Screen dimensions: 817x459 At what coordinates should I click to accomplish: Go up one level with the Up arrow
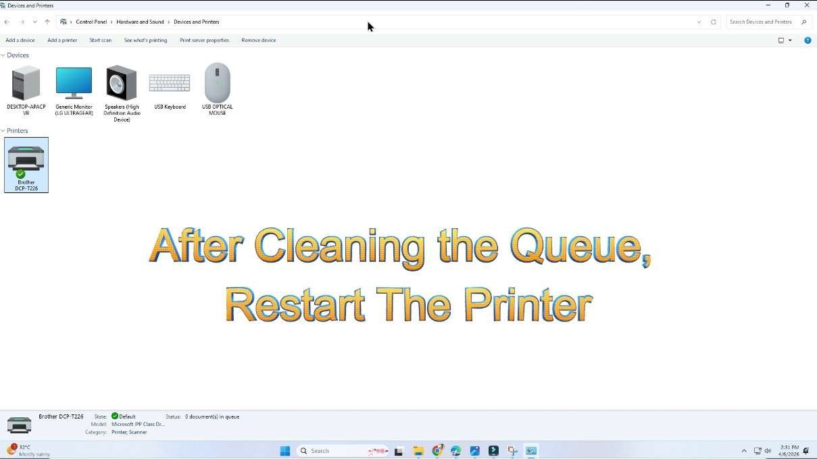(x=47, y=22)
